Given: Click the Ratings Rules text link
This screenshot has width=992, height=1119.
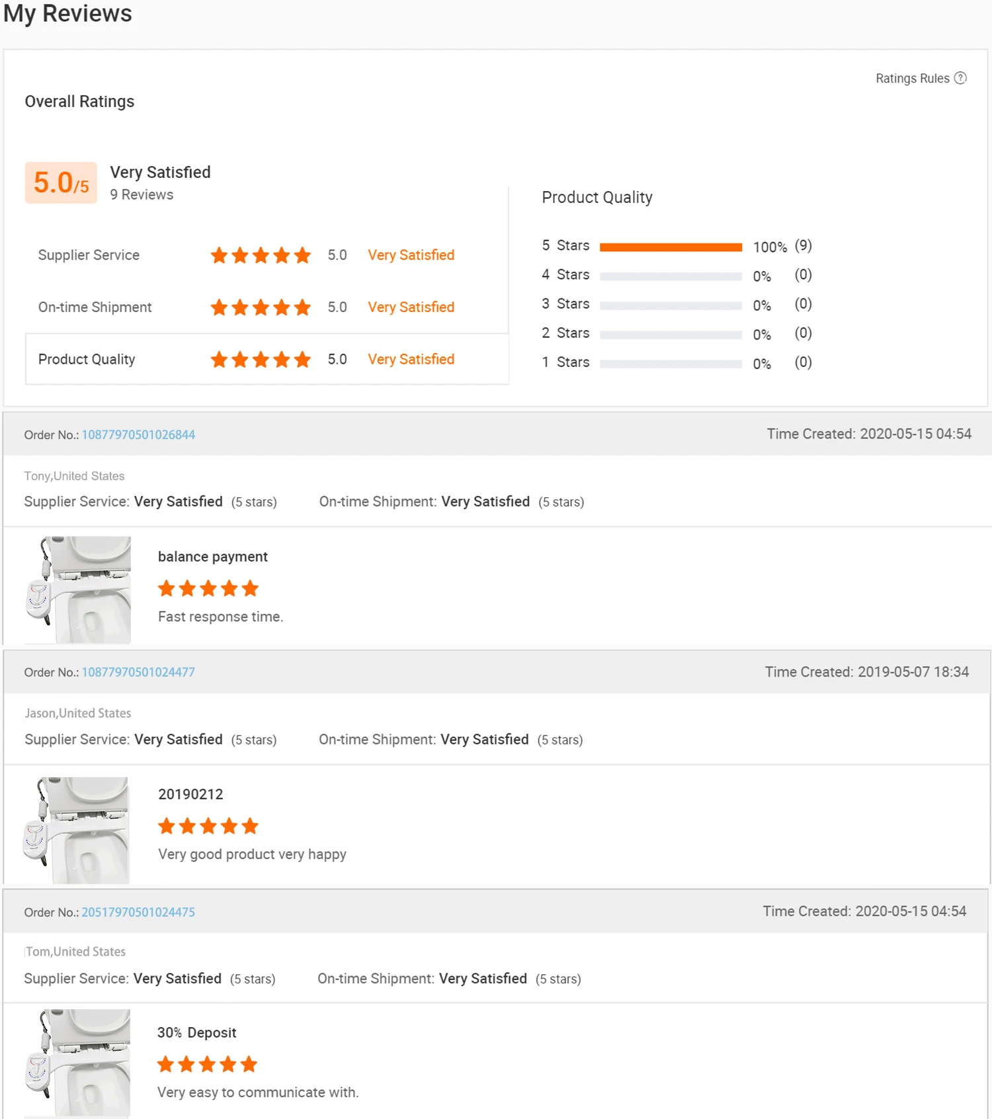Looking at the screenshot, I should (912, 78).
